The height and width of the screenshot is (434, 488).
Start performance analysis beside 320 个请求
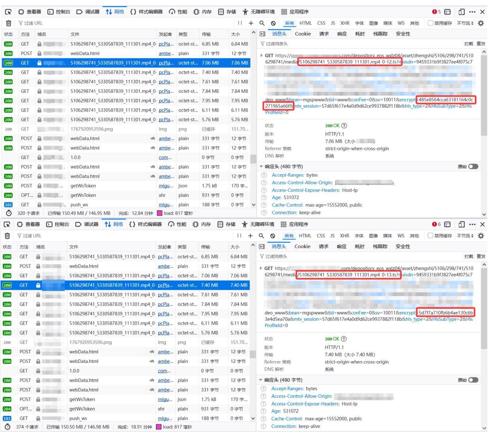pyautogui.click(x=9, y=213)
